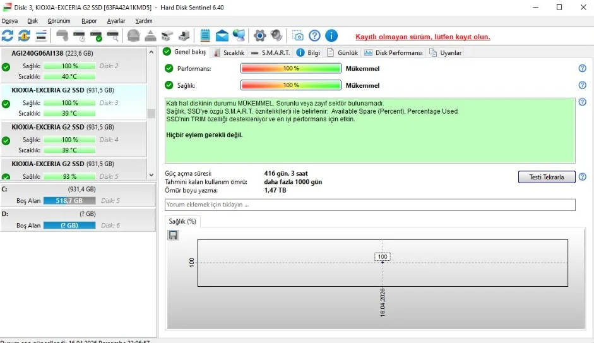Switch to the Günlük tab
Screen dimensions: 594x343
[x=343, y=52]
